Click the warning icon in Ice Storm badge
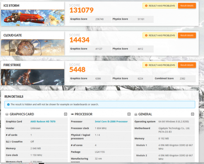204x164 pixels. click(x=146, y=6)
